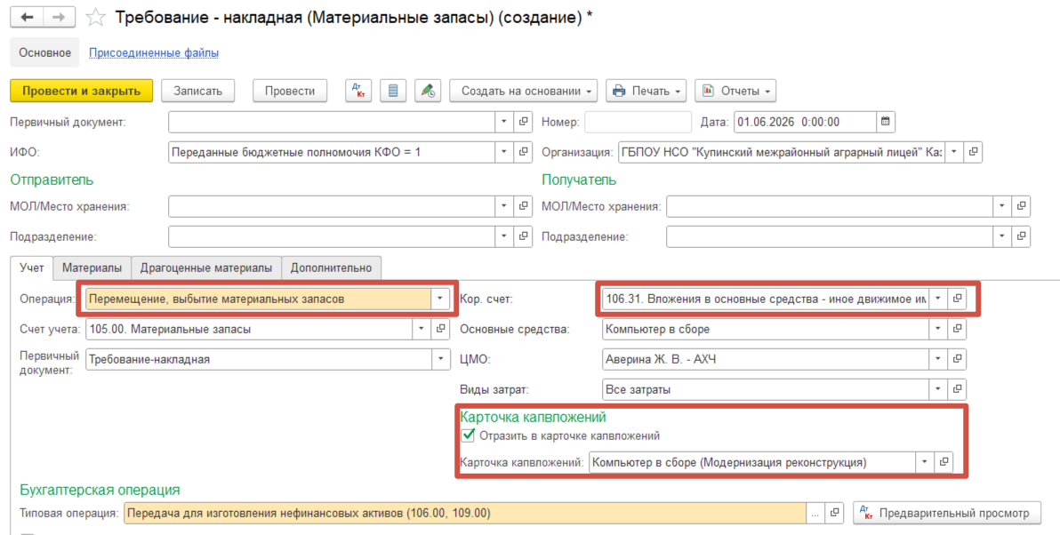Open Организация linked item icon
Screen dimensions: 1060x535
pos(973,153)
